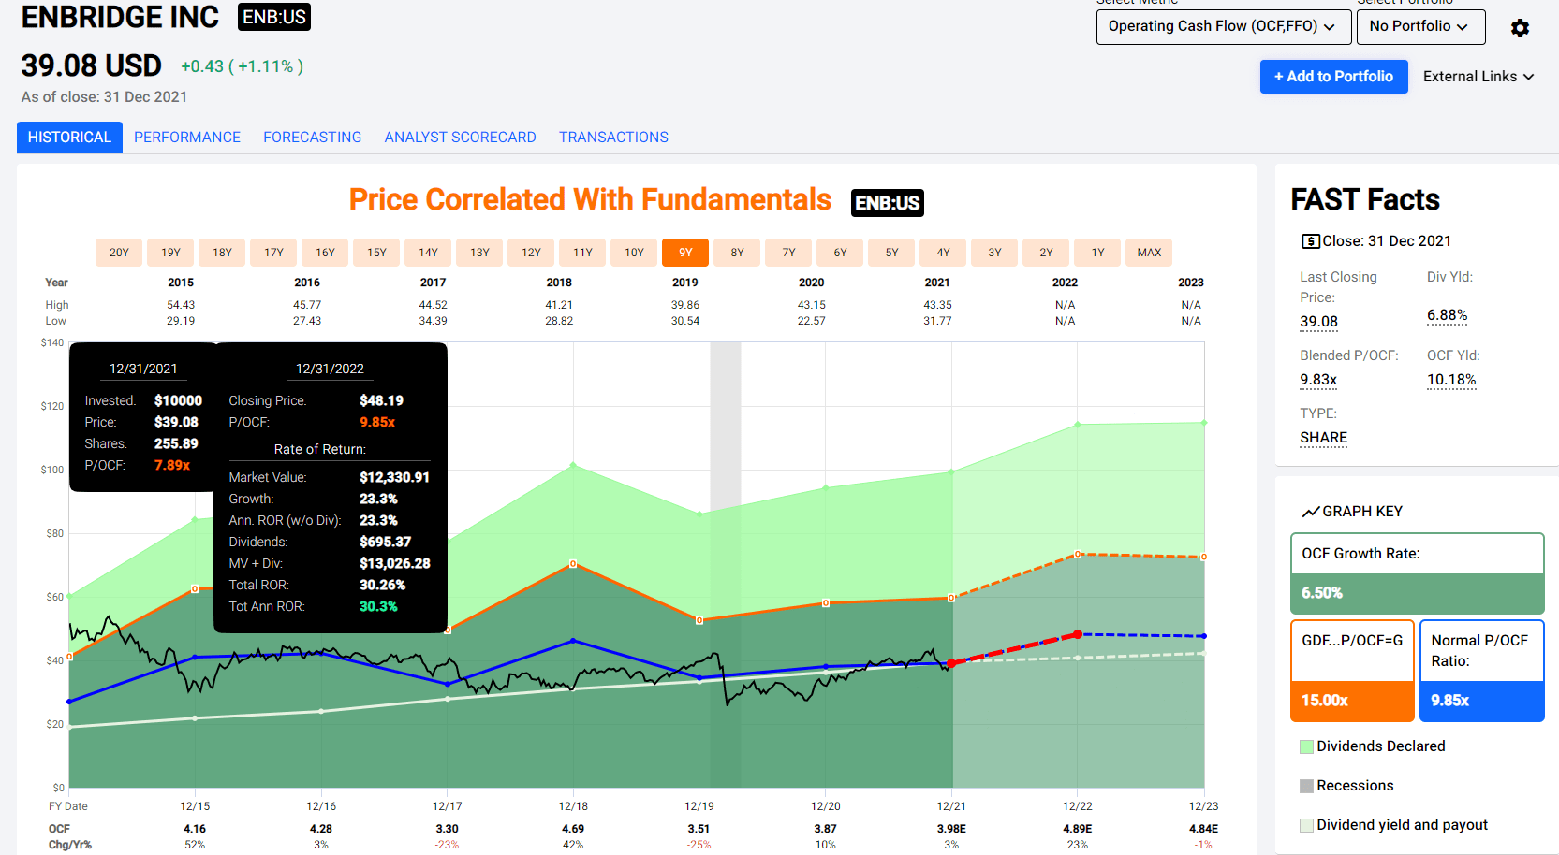
Task: Go to the Transactions tab
Action: [613, 138]
